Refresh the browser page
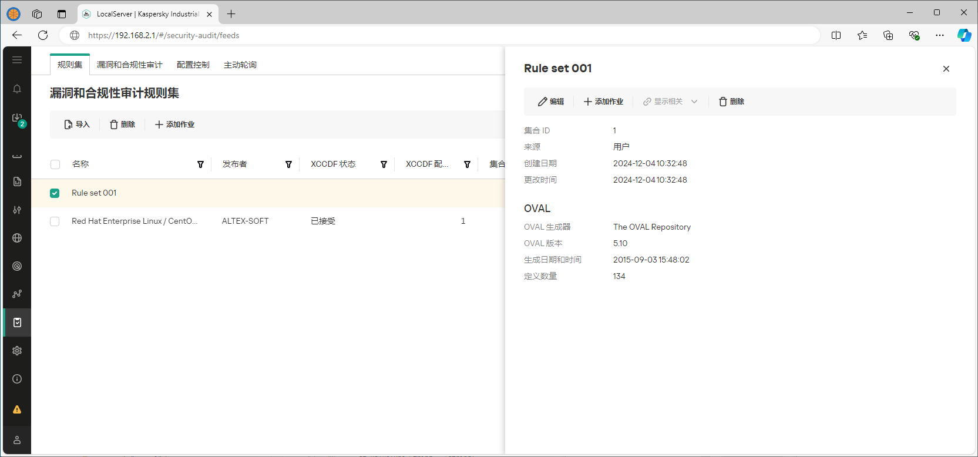Viewport: 978px width, 457px height. [43, 35]
